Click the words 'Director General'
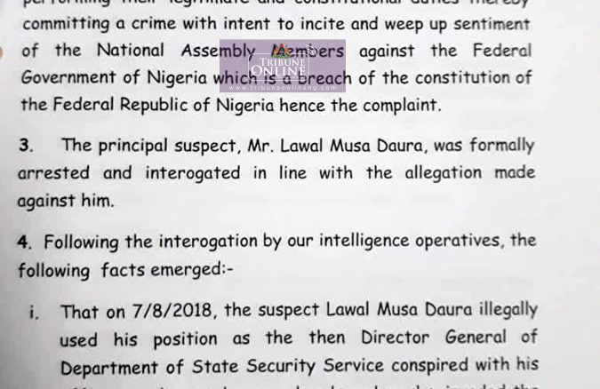 (x=434, y=337)
